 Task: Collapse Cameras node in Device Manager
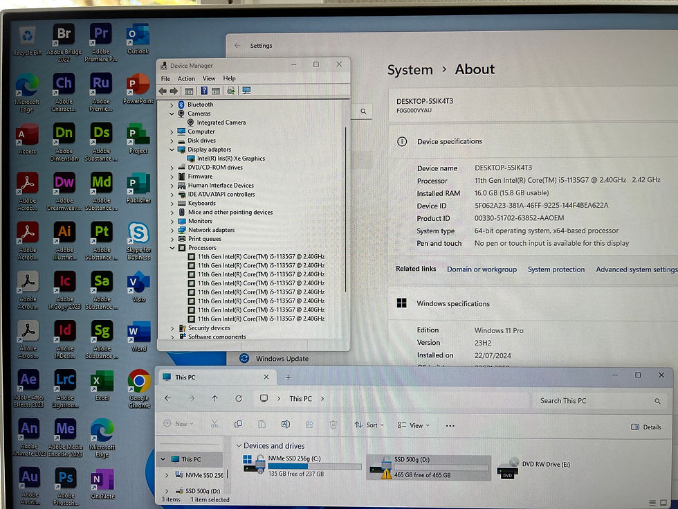172,114
